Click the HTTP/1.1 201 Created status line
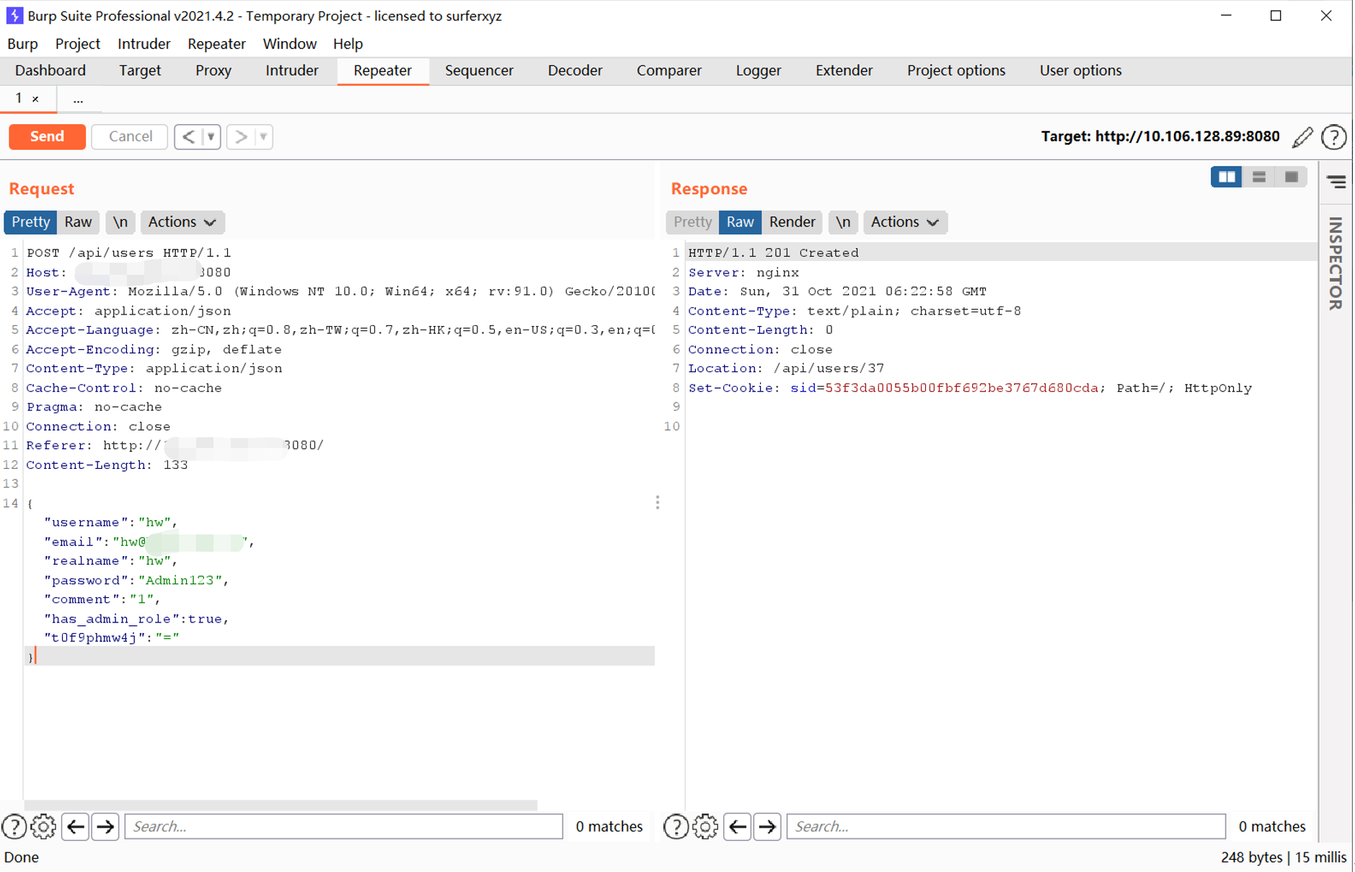This screenshot has height=872, width=1355. (x=773, y=253)
